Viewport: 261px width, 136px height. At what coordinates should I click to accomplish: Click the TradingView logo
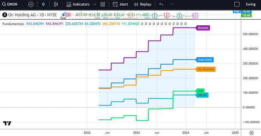click(x=7, y=123)
